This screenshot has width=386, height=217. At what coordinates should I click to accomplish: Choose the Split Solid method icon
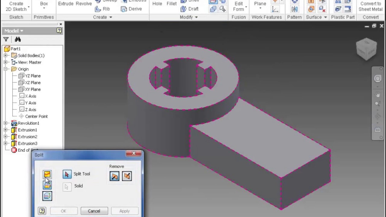[47, 196]
